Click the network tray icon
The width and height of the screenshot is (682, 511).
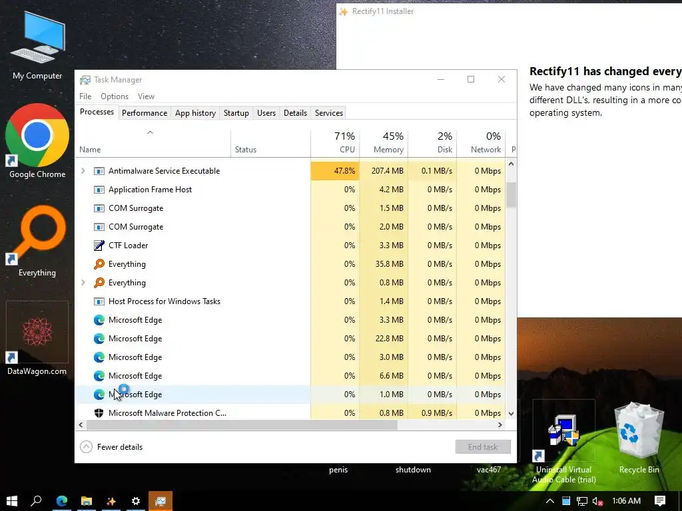581,501
